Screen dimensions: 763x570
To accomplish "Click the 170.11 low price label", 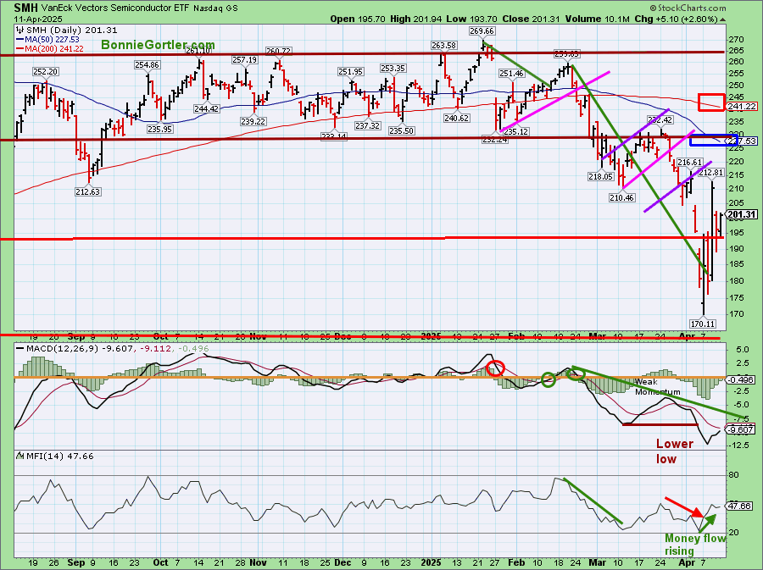I will coord(702,324).
